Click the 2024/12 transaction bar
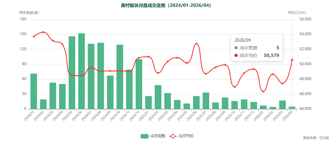This screenshot has height=147, width=333. pos(139,84)
